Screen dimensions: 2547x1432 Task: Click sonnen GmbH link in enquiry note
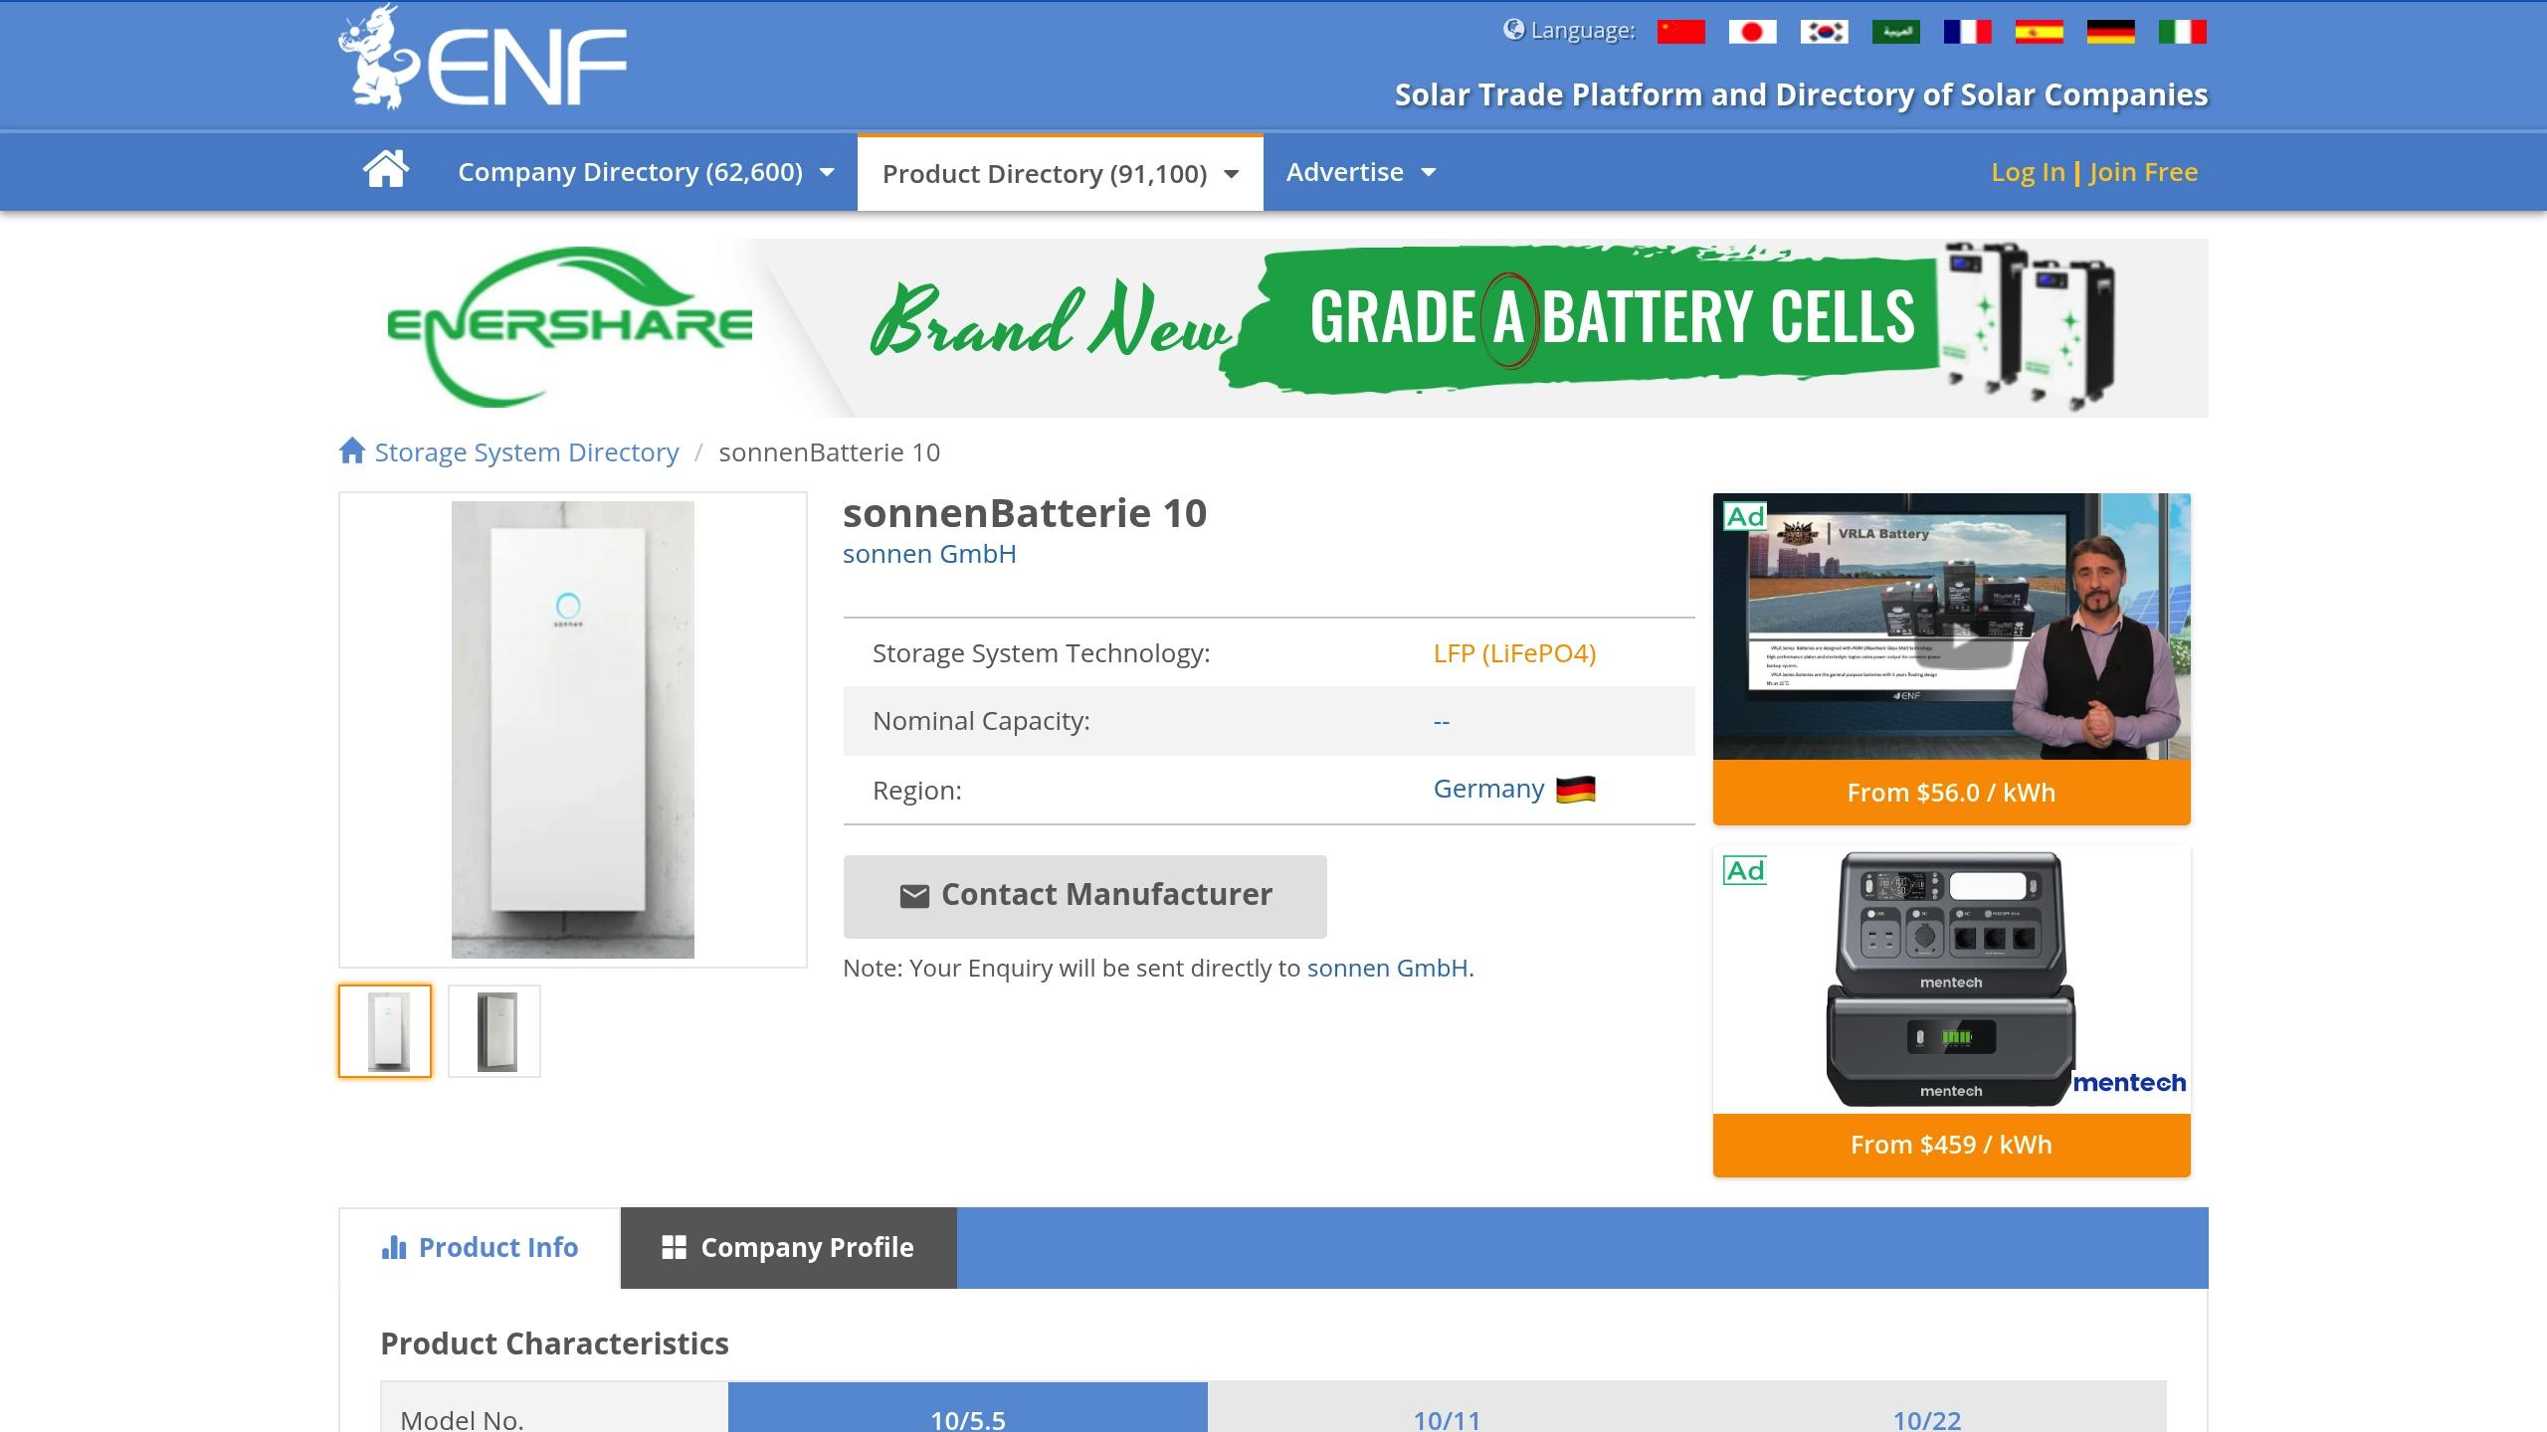pyautogui.click(x=1387, y=969)
